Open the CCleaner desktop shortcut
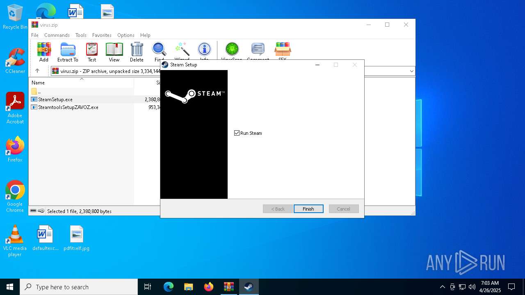525x295 pixels. (x=15, y=61)
